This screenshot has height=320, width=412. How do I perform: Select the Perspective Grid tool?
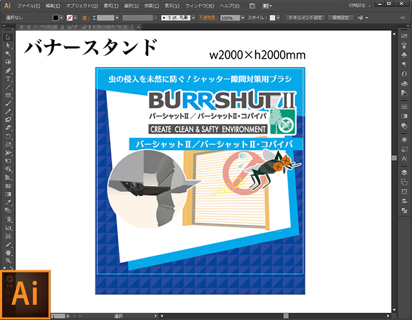pyautogui.click(x=8, y=178)
